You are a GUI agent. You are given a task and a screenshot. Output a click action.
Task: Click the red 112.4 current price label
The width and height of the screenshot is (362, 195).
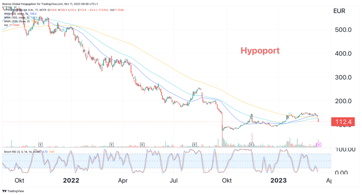[x=343, y=122]
